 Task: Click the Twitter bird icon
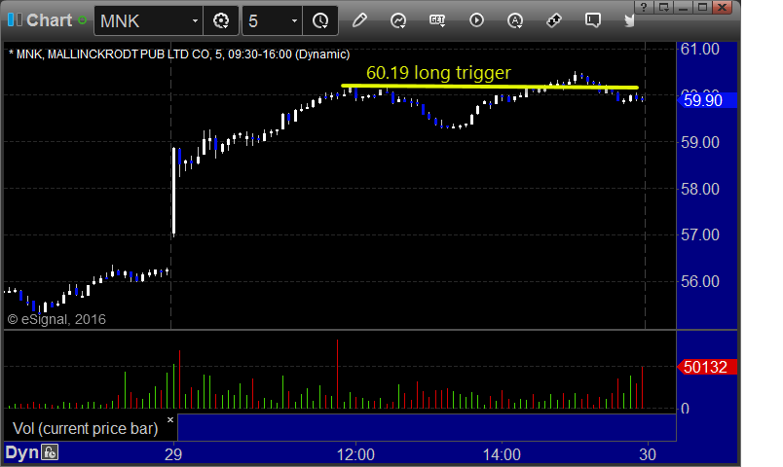(x=629, y=20)
